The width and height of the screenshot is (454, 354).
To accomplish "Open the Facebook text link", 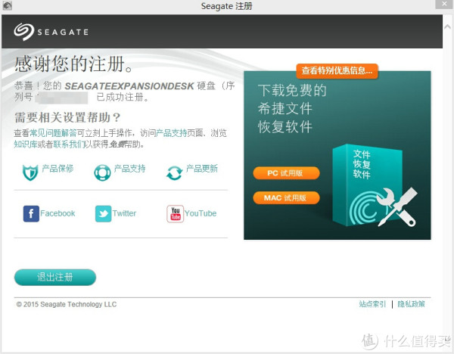I will pyautogui.click(x=58, y=213).
